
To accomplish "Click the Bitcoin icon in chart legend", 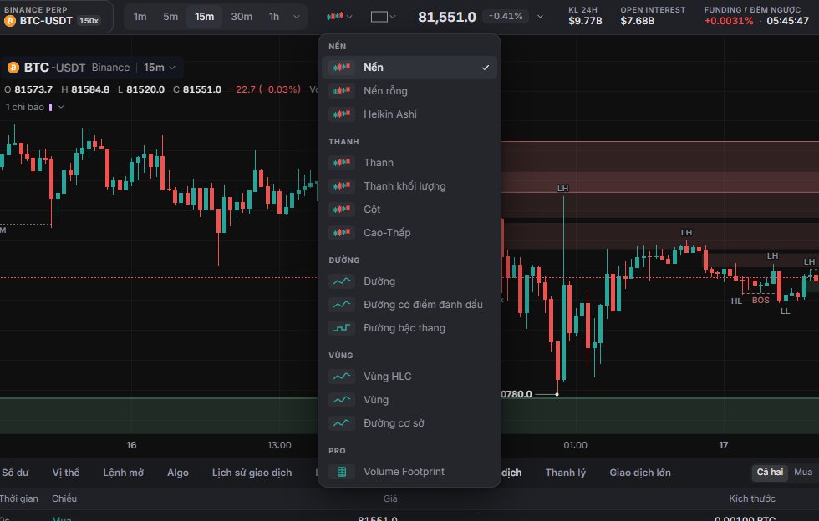I will pos(13,68).
